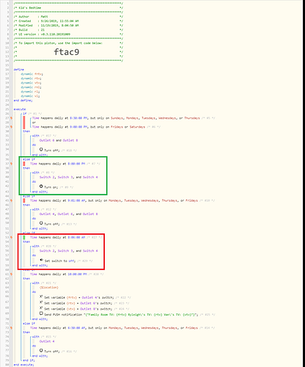Screen dimensions: 305x367
Task: Click the Send PUSH notification speech icon
Action: coord(41,313)
